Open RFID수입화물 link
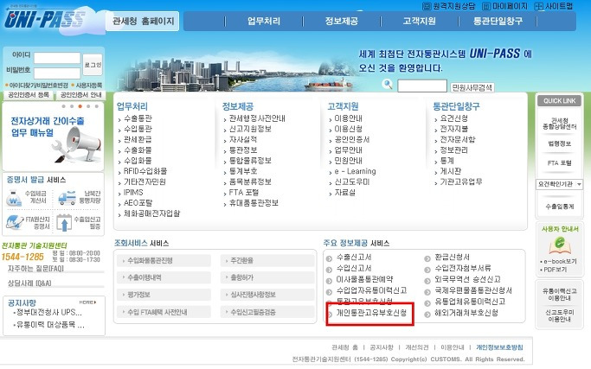 [x=145, y=171]
